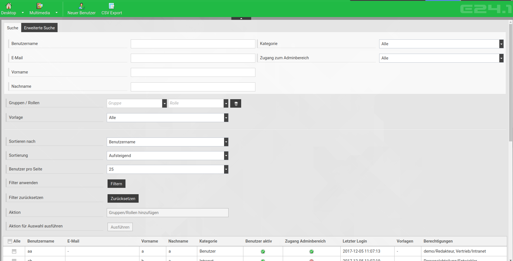This screenshot has width=513, height=261.
Task: Click the Letzter Login column header
Action: point(355,241)
